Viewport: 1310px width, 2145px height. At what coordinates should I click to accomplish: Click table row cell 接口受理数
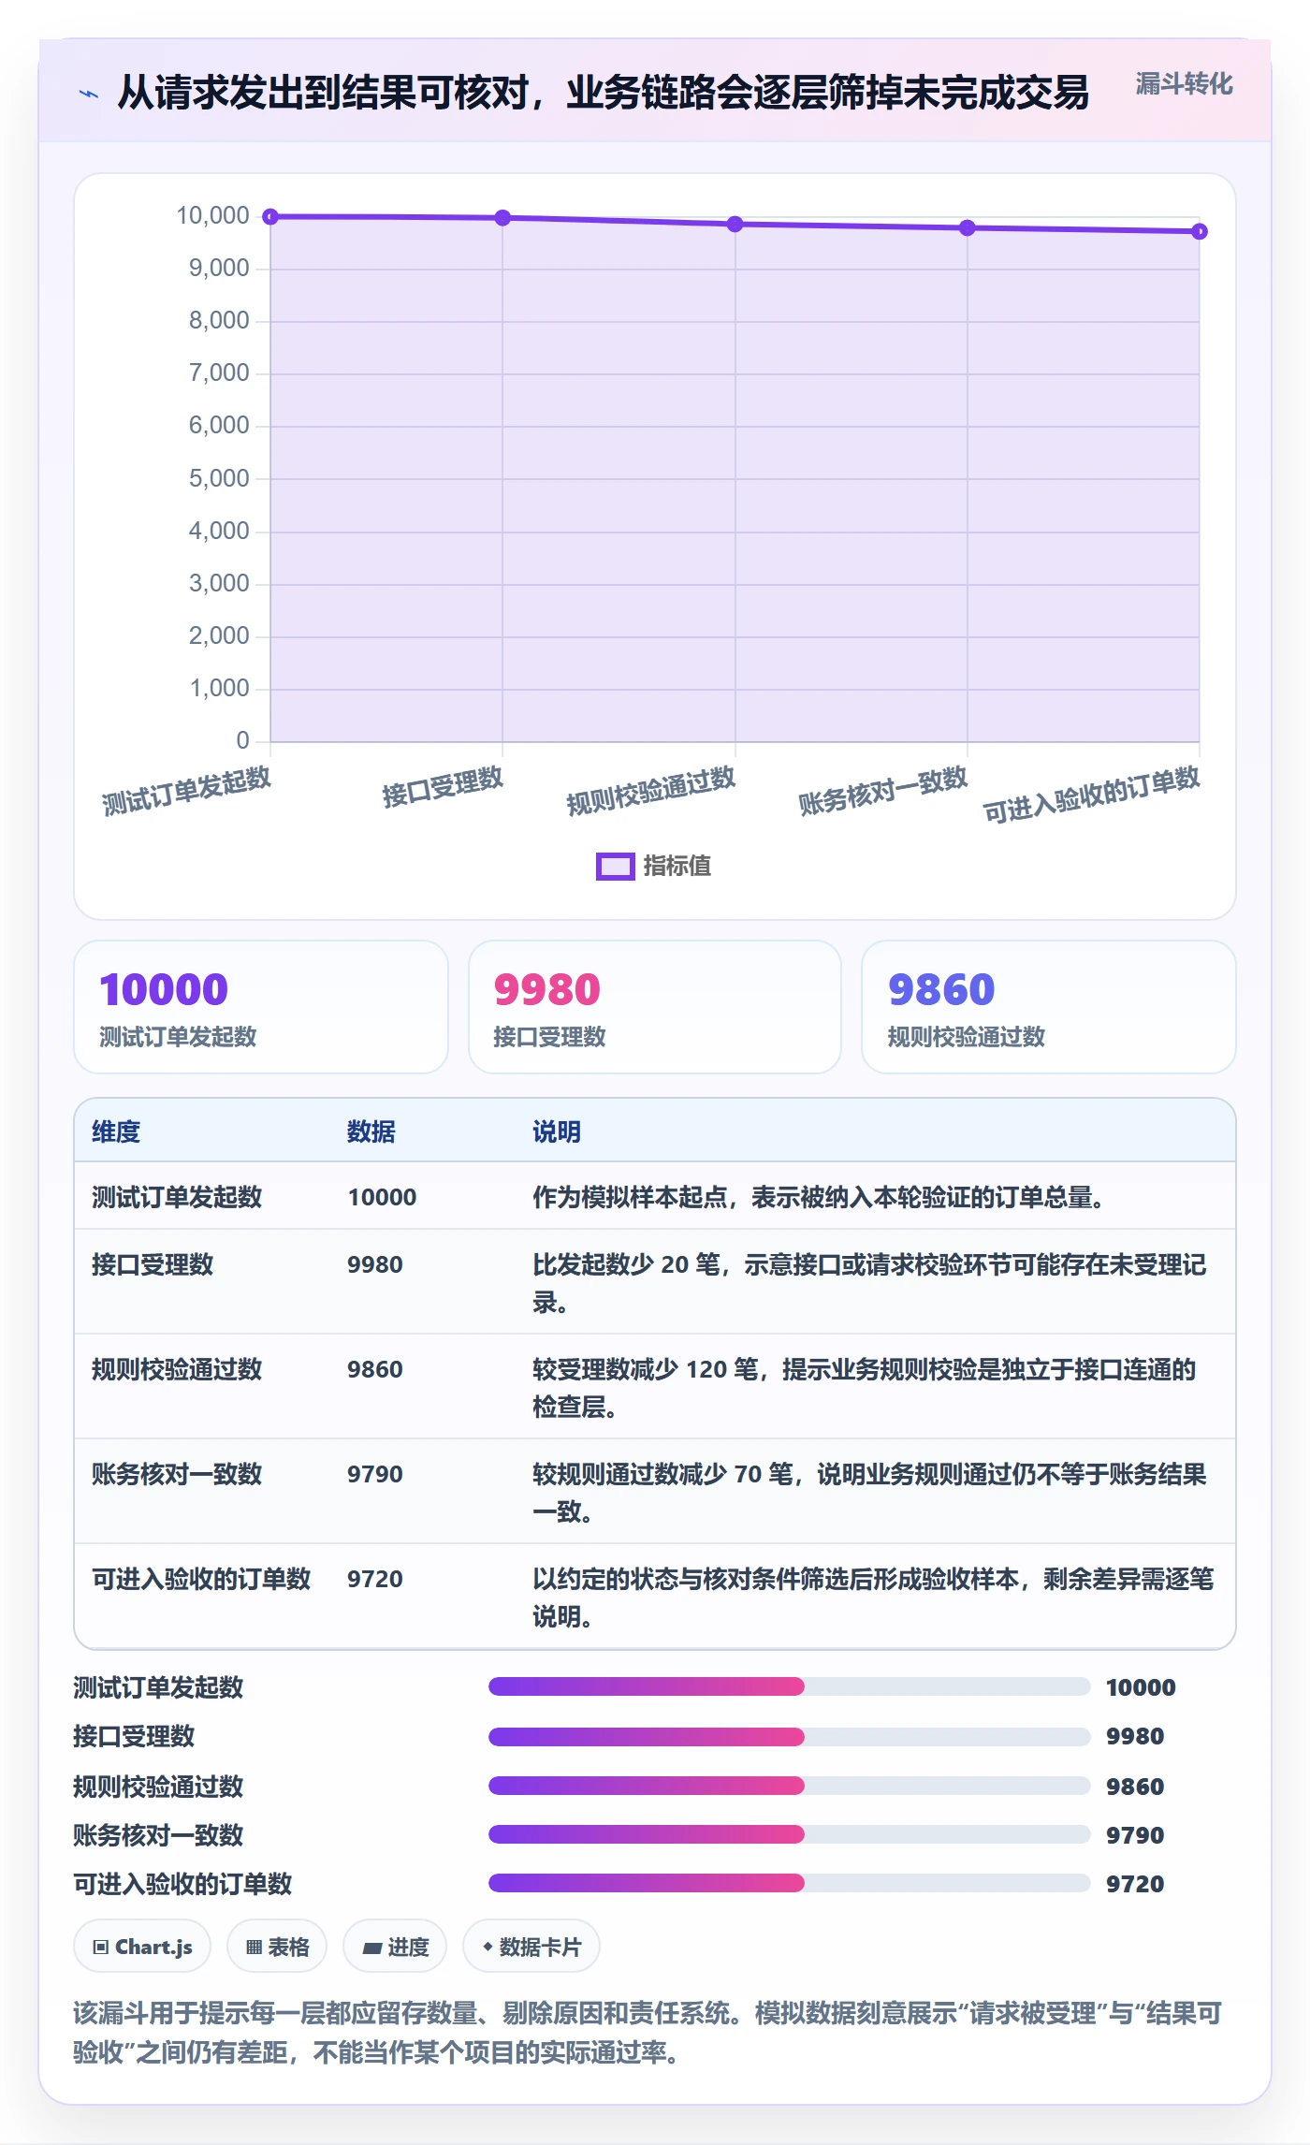[x=153, y=1264]
